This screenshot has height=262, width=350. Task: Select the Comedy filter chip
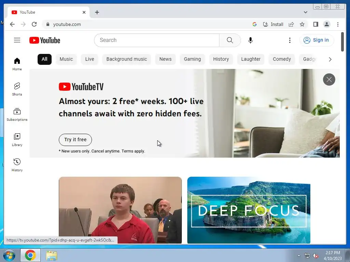pyautogui.click(x=282, y=59)
